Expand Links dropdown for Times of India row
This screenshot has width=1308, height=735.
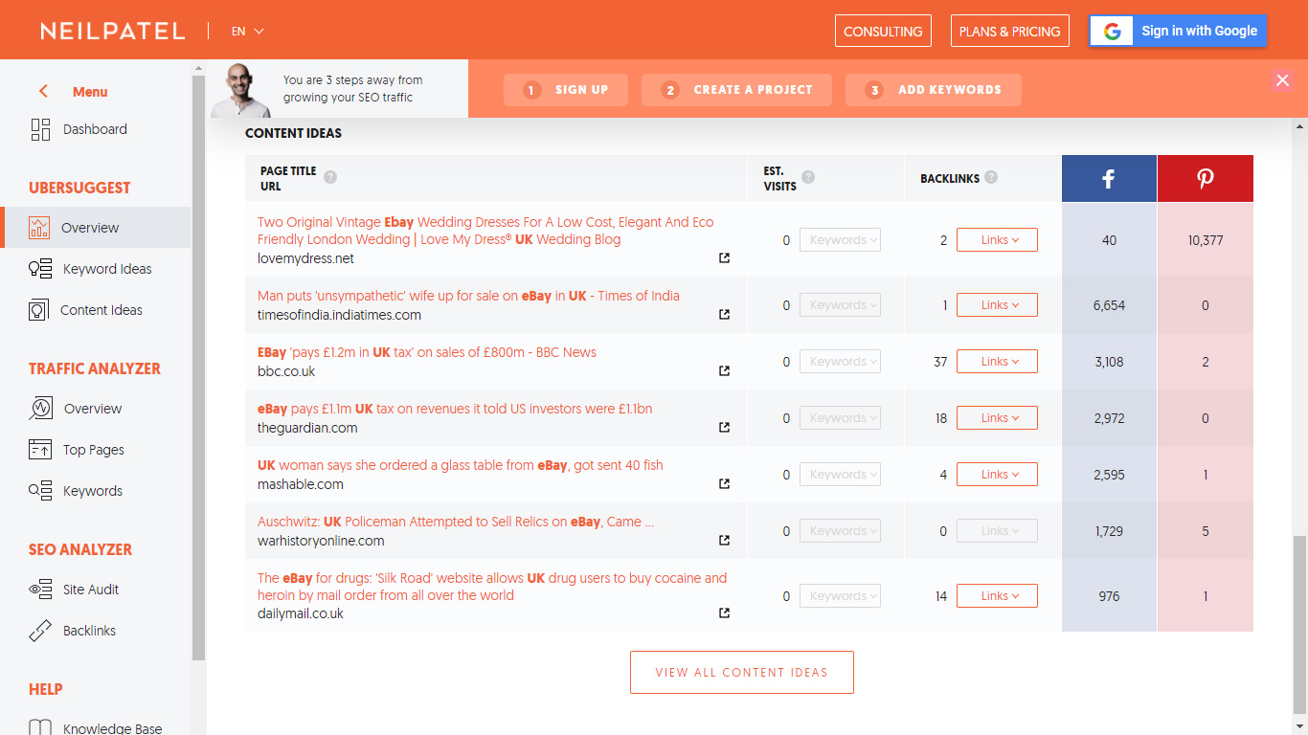click(x=997, y=305)
